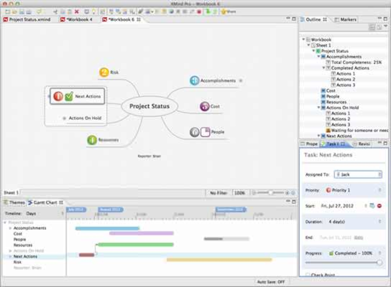
Task: Click the red delete X toolbar icon
Action: [78, 11]
